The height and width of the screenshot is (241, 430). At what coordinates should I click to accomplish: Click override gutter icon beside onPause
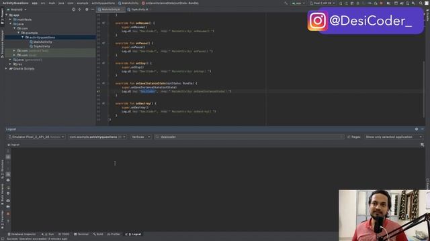(103, 43)
